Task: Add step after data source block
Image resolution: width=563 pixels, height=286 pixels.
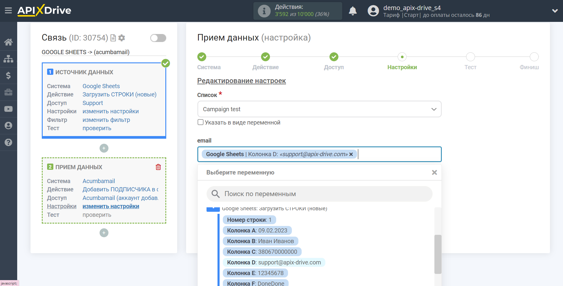Action: (x=104, y=148)
